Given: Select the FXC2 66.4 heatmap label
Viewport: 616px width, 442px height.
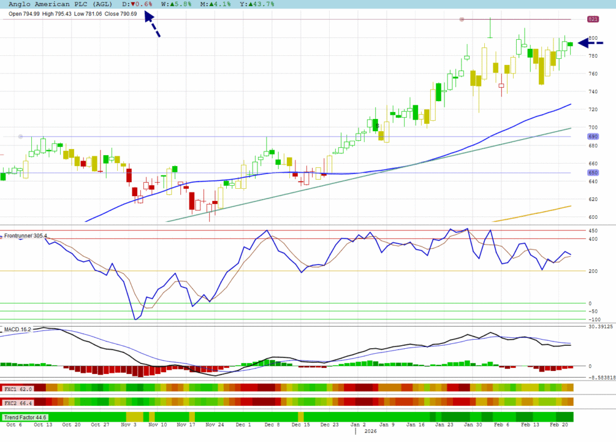Looking at the screenshot, I should point(18,402).
